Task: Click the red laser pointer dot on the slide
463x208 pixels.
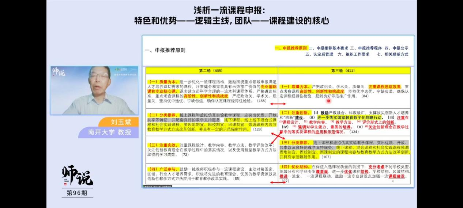Action: [x=329, y=101]
